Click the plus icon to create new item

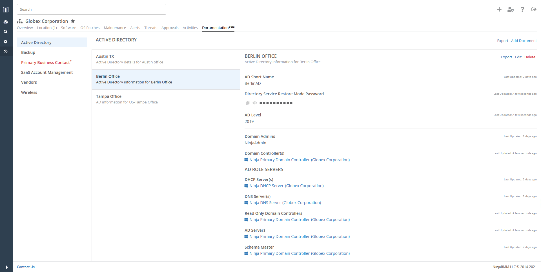coord(499,9)
